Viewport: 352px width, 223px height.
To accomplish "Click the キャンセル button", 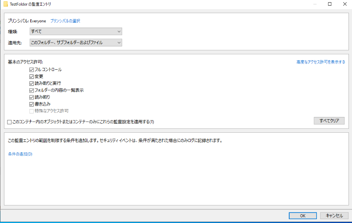I will [334, 216].
